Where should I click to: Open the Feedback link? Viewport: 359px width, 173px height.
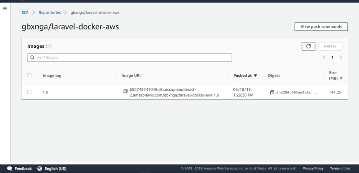tap(23, 169)
